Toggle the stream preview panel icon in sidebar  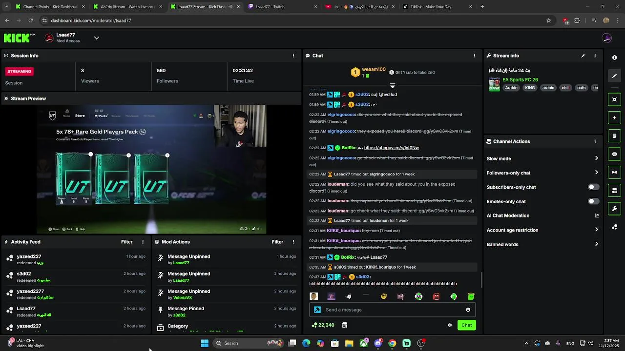tap(614, 99)
